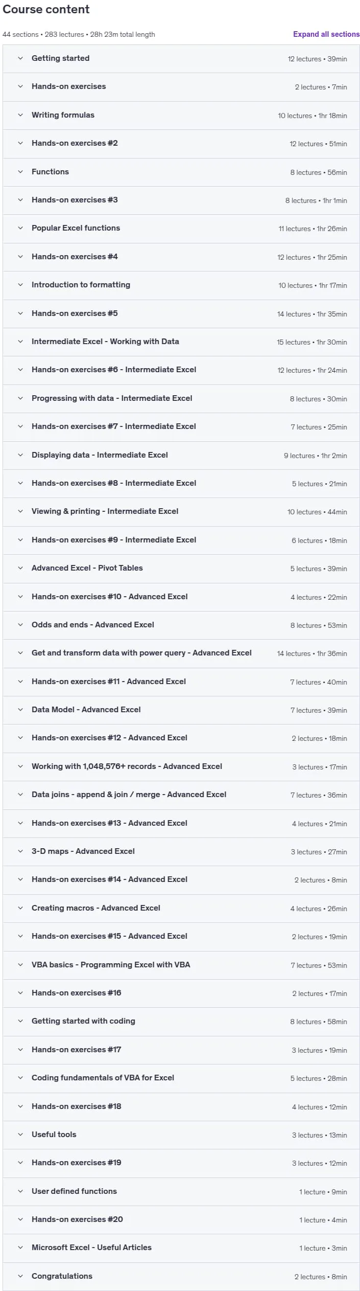Open Intermediate Excel - Working with Data section

point(181,342)
